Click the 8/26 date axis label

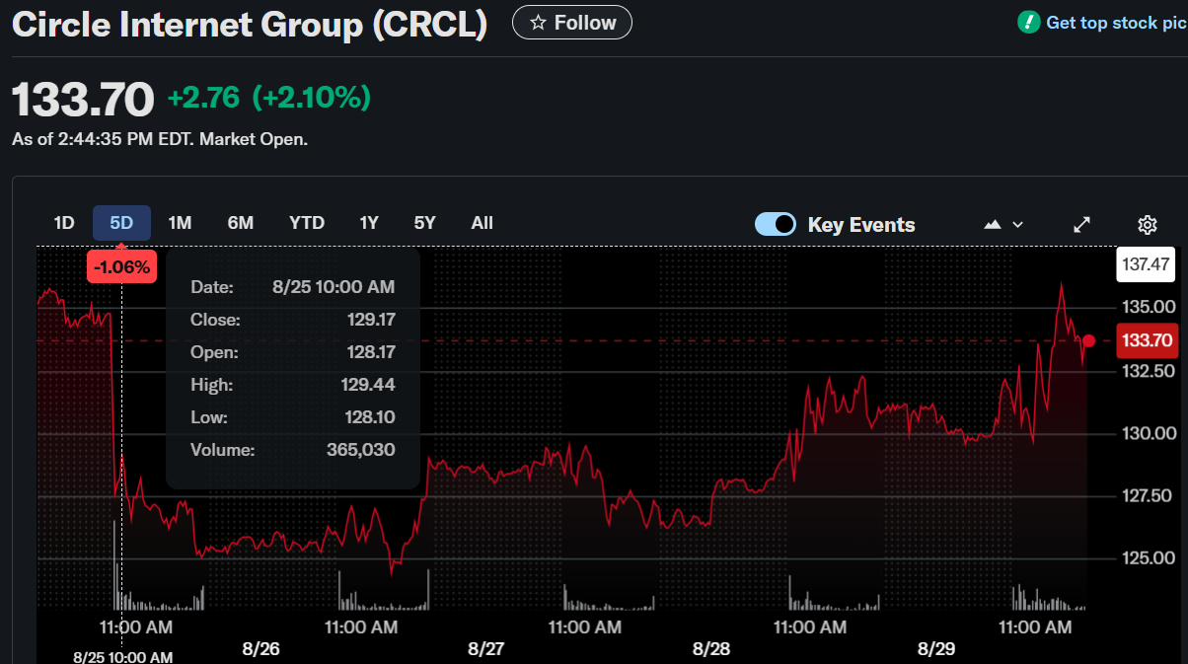coord(261,649)
